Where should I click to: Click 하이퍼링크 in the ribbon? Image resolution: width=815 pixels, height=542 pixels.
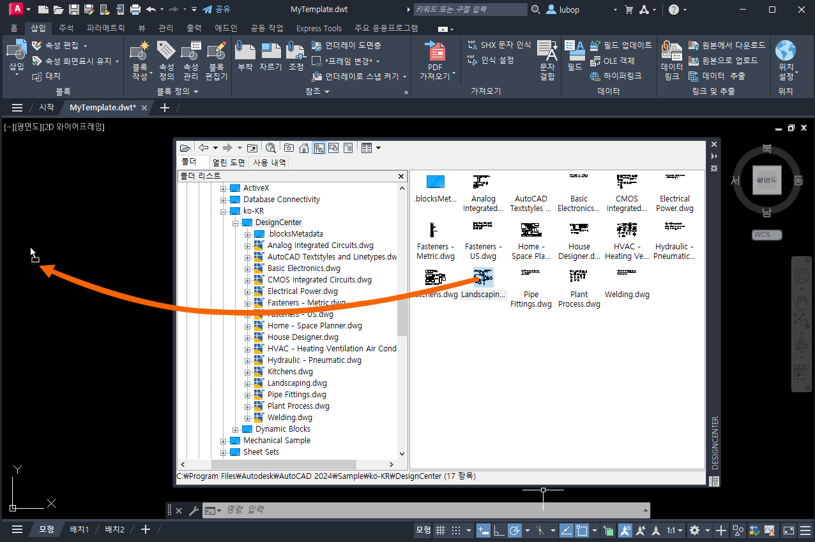[x=615, y=76]
